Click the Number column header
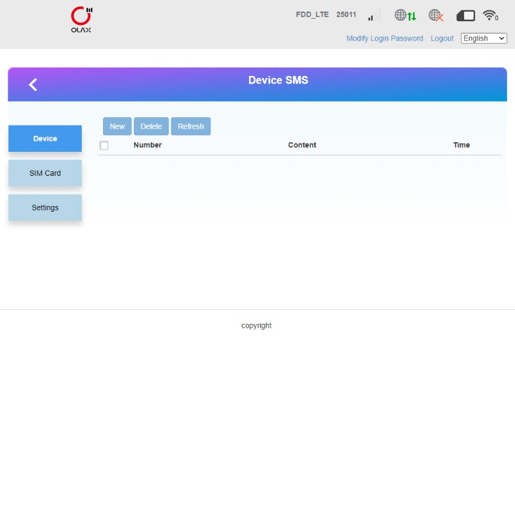 coord(147,145)
